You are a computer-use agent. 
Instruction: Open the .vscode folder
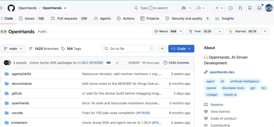pyautogui.click(x=17, y=113)
